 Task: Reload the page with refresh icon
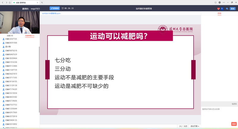(x=10, y=2)
